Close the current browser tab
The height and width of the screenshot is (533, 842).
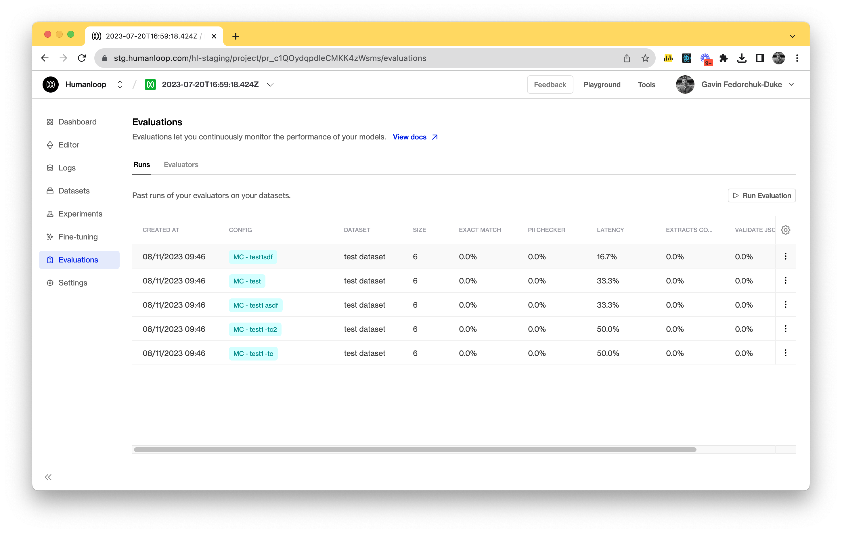click(x=214, y=36)
